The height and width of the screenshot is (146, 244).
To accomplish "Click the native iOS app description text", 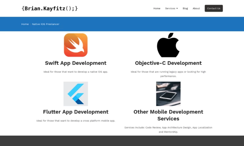I will coord(76,72).
